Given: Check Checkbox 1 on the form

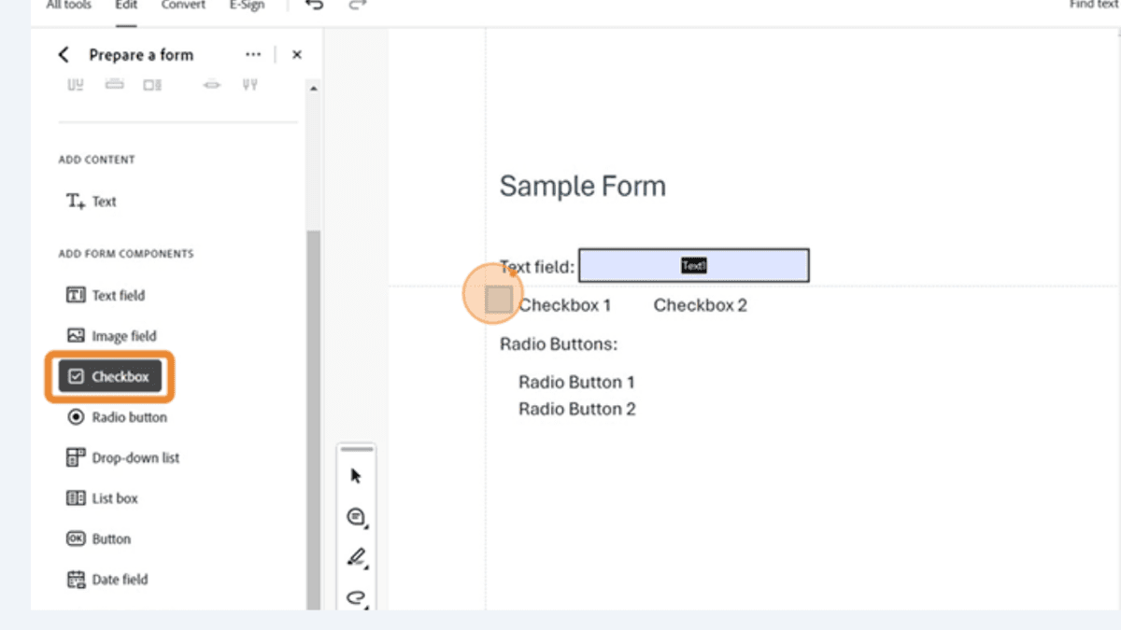Looking at the screenshot, I should click(x=495, y=298).
